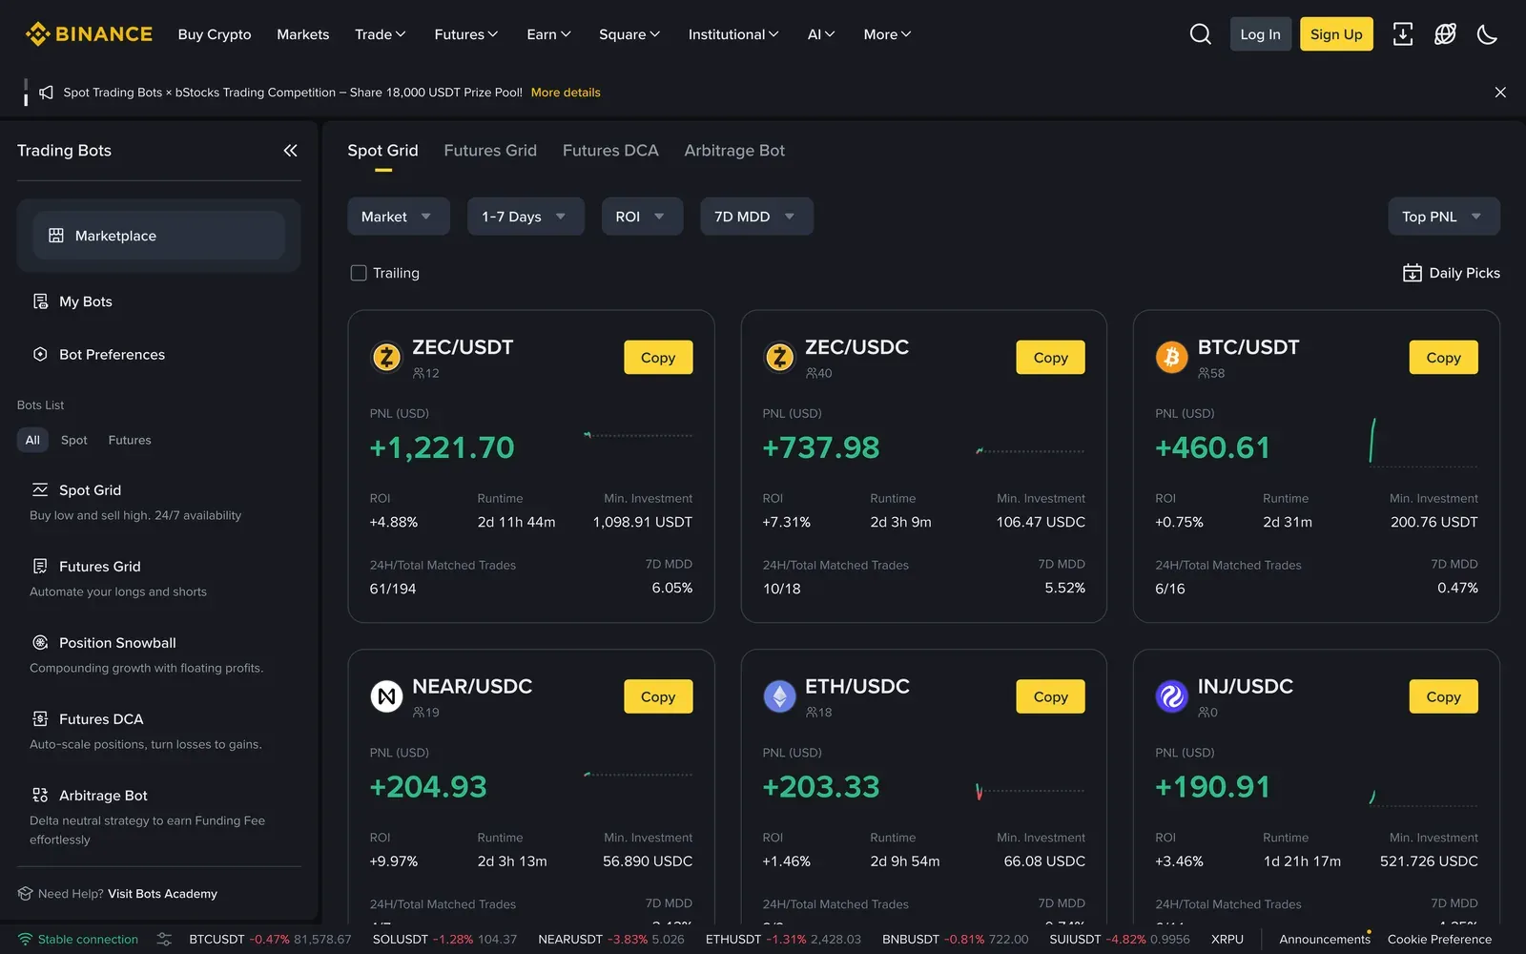1526x954 pixels.
Task: Click the download app icon
Action: pos(1403,34)
